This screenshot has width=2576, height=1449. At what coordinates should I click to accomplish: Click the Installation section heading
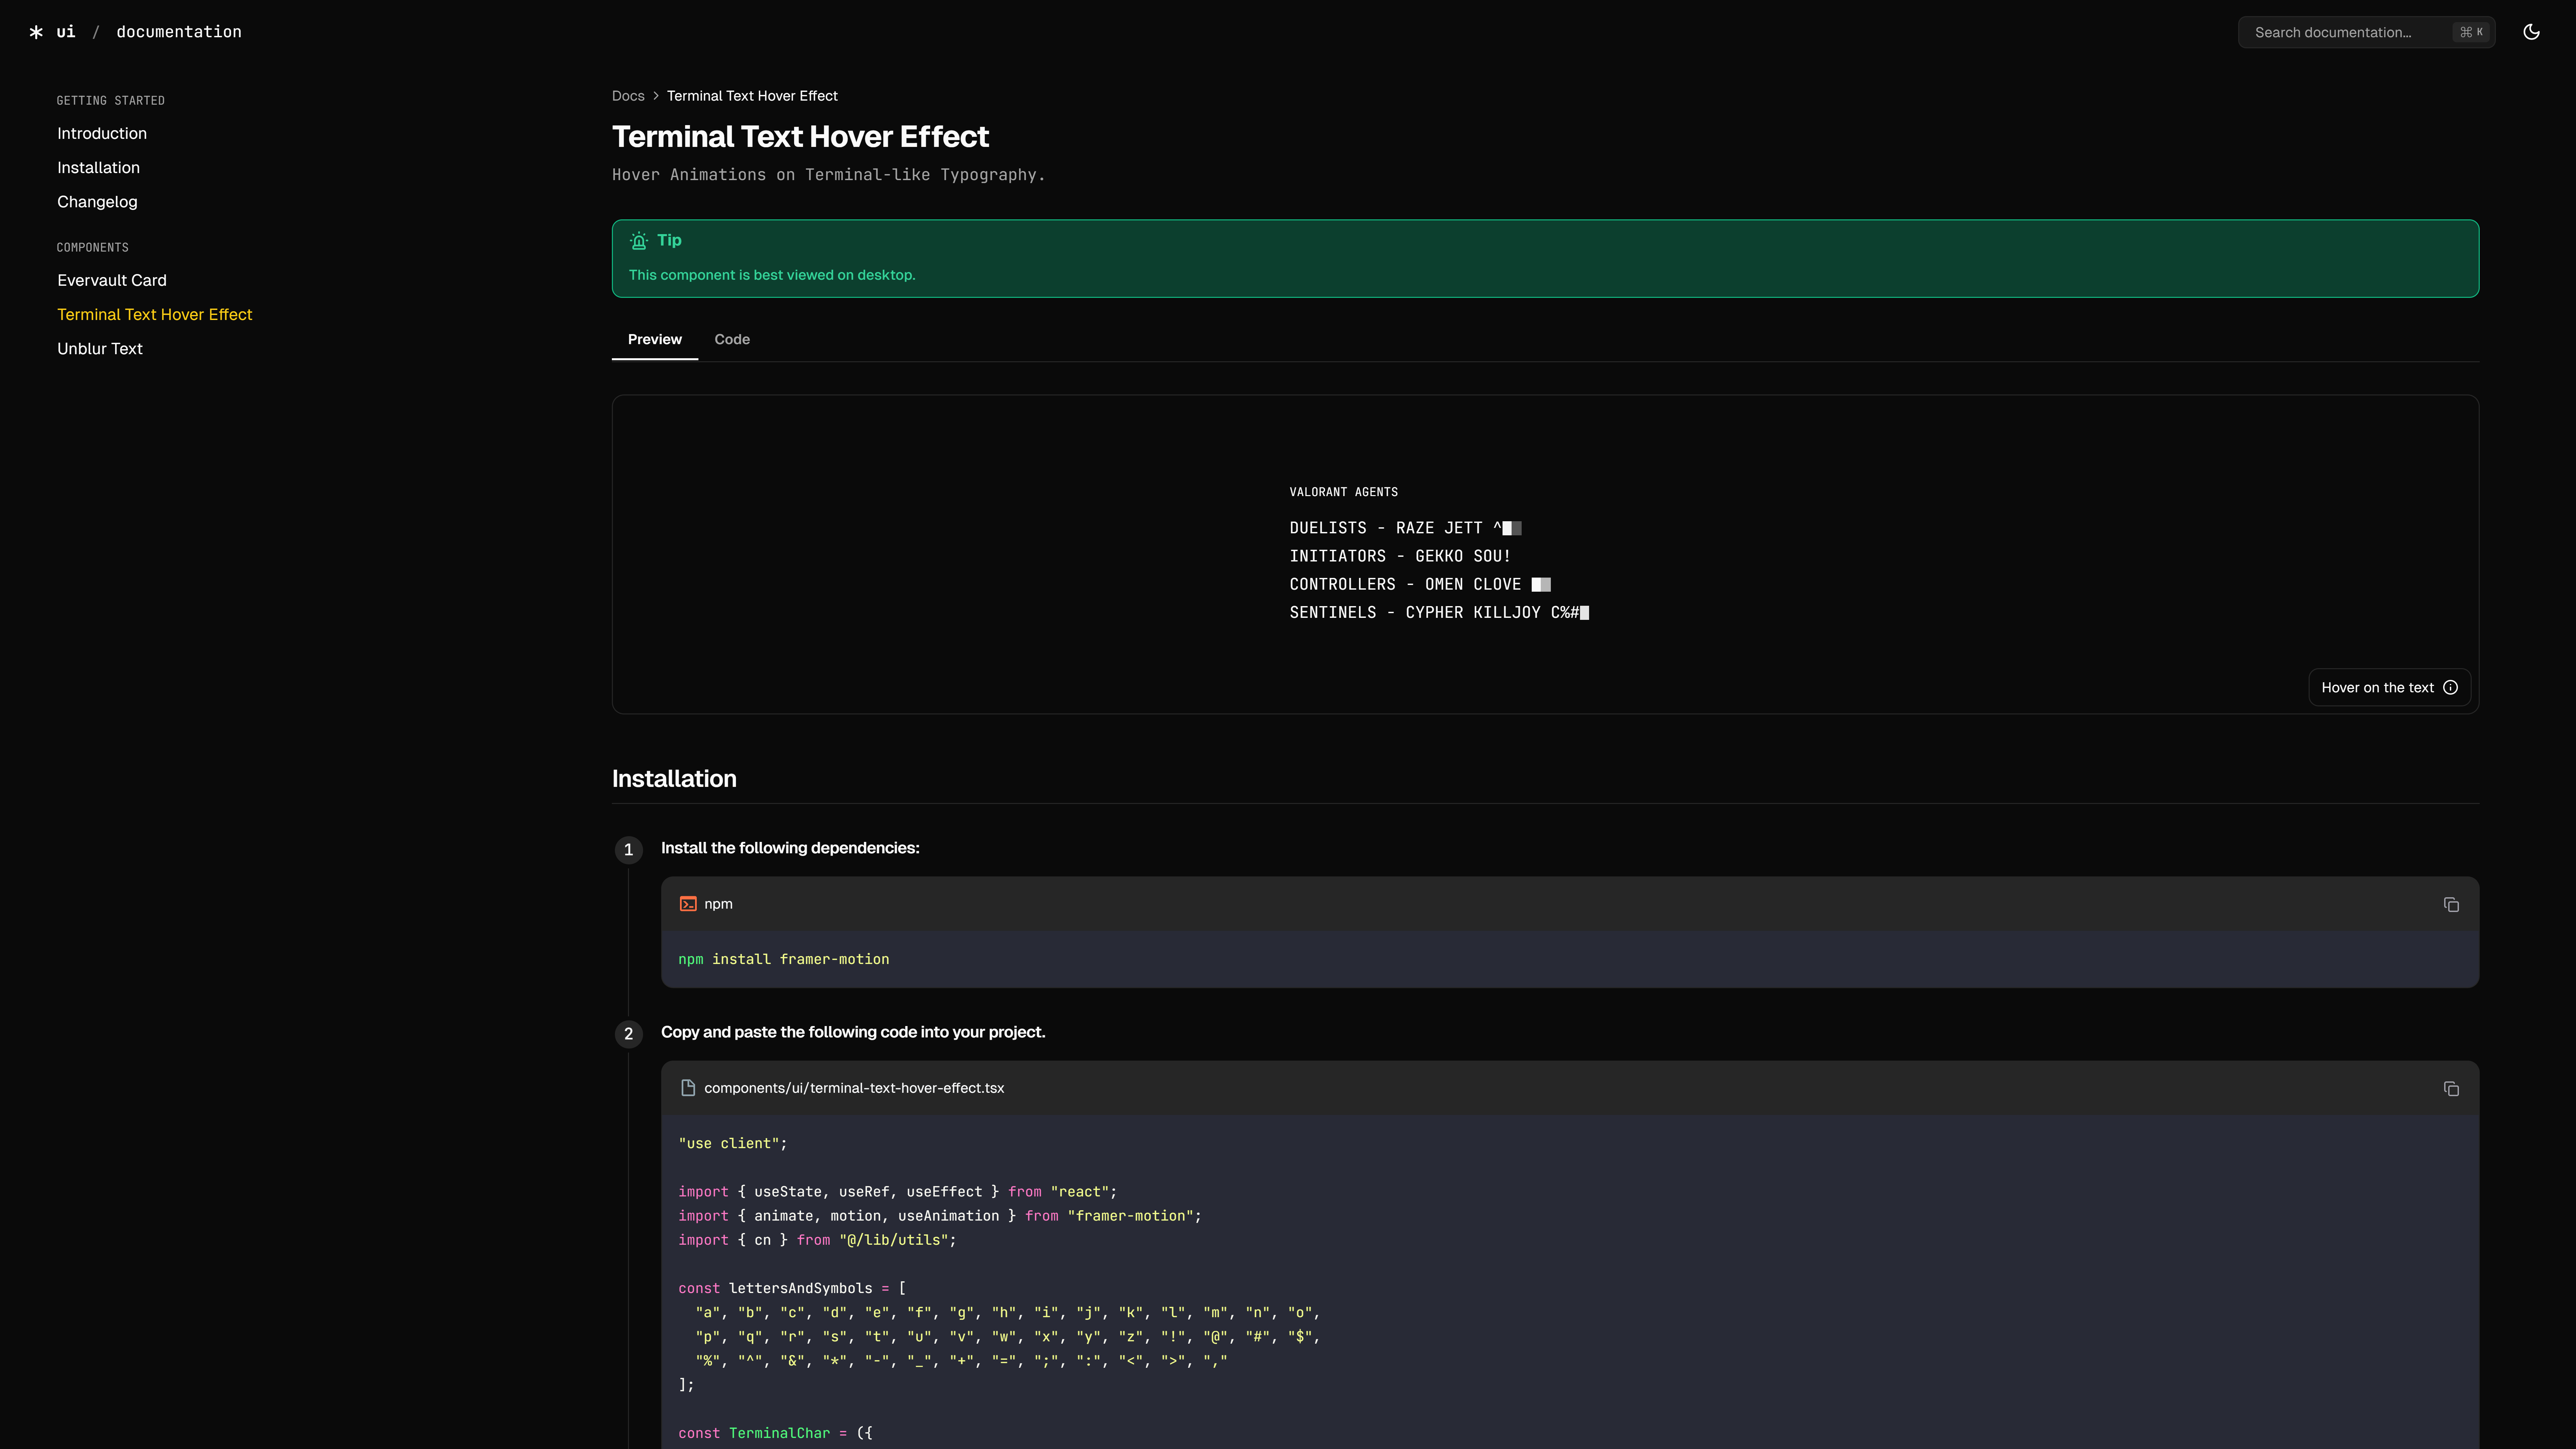(674, 778)
